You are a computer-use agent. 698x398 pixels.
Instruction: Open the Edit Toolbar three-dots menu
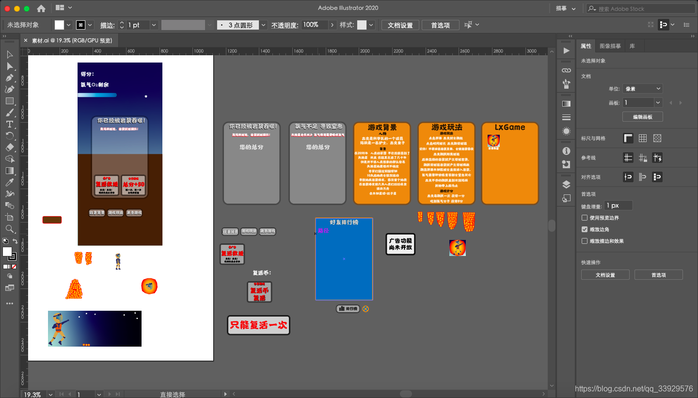pos(9,303)
